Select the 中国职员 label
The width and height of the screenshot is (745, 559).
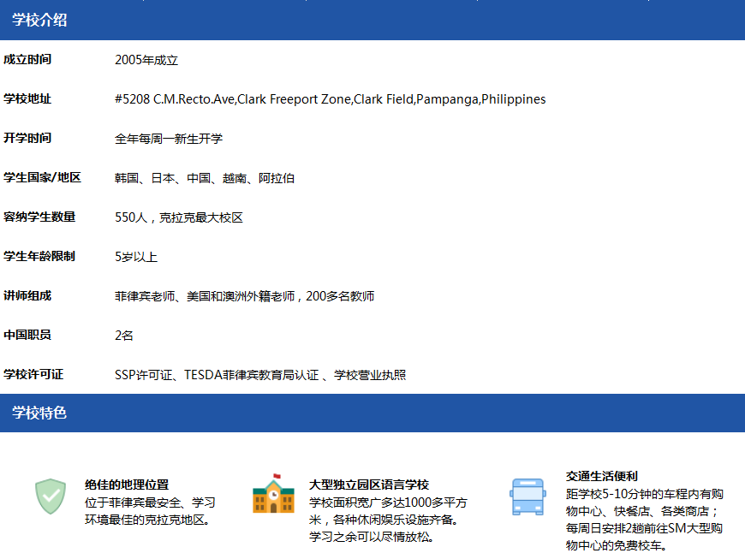(27, 336)
